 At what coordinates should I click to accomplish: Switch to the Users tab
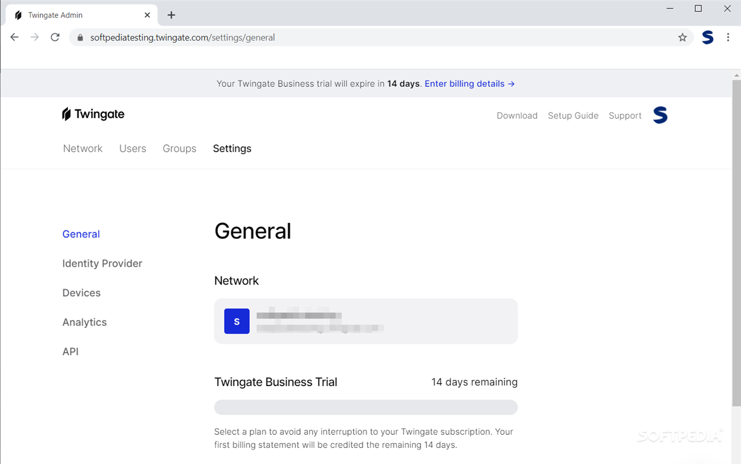[x=132, y=148]
